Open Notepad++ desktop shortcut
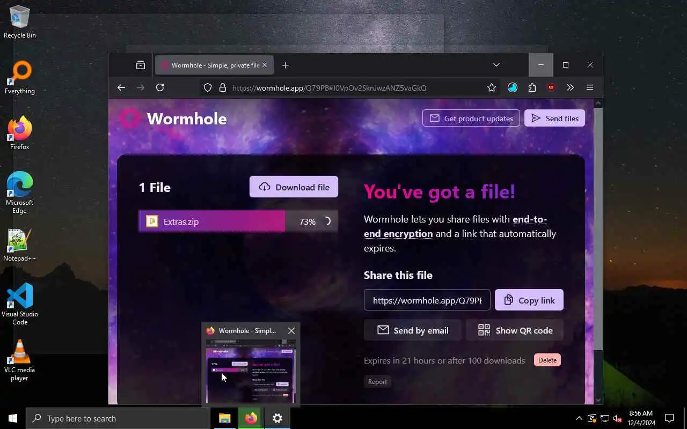Screen dimensions: 687x429 pyautogui.click(x=20, y=245)
